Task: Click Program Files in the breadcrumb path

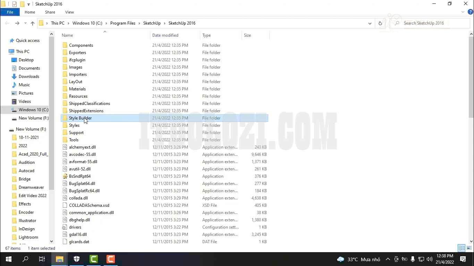Action: 122,23
